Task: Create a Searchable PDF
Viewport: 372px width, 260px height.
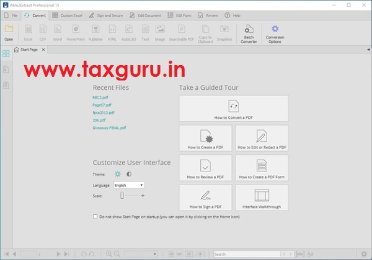Action: [182, 33]
